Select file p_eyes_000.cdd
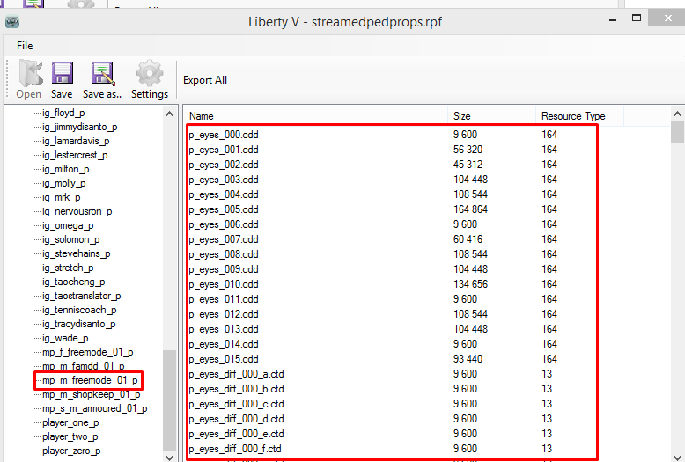Screen dimensions: 685x462 (224, 135)
